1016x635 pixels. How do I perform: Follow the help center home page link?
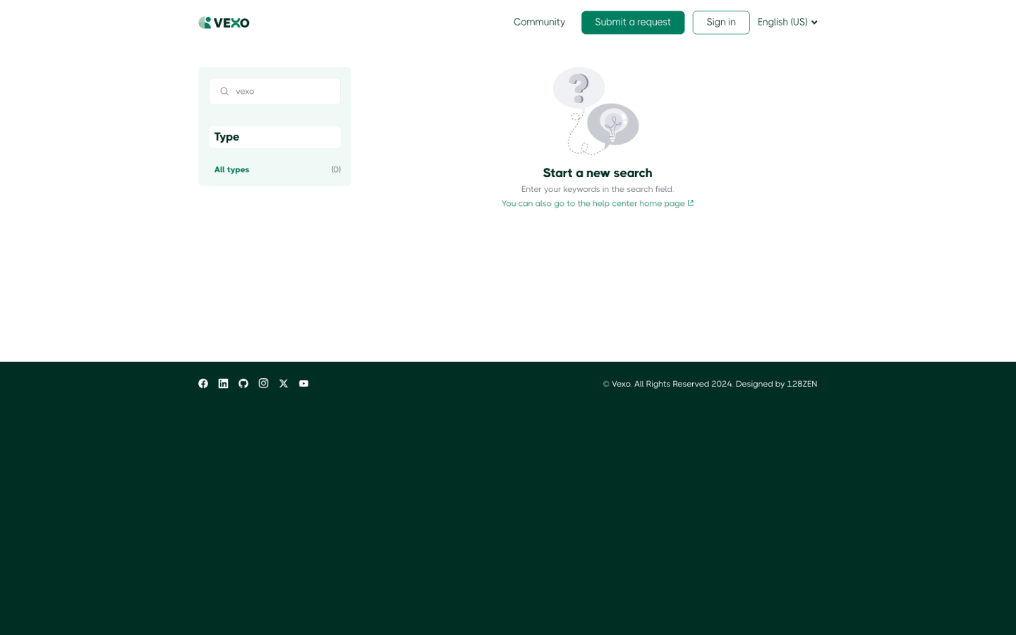click(593, 204)
